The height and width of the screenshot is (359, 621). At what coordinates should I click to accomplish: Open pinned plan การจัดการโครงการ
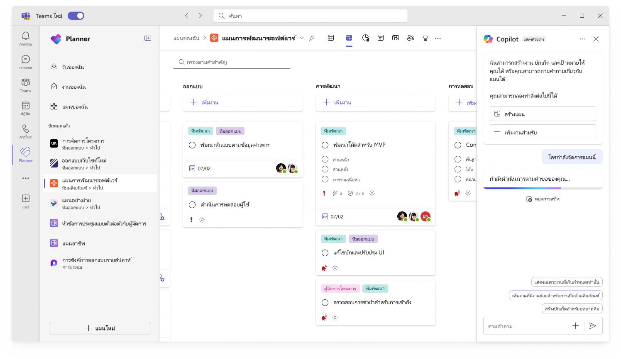coord(100,144)
